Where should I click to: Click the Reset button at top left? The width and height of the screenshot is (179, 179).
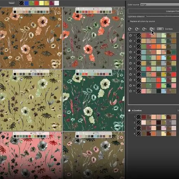[12, 3]
